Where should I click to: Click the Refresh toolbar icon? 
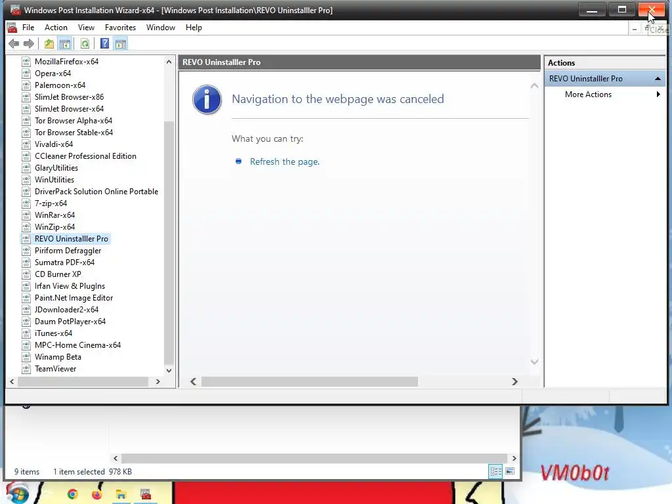[x=85, y=43]
